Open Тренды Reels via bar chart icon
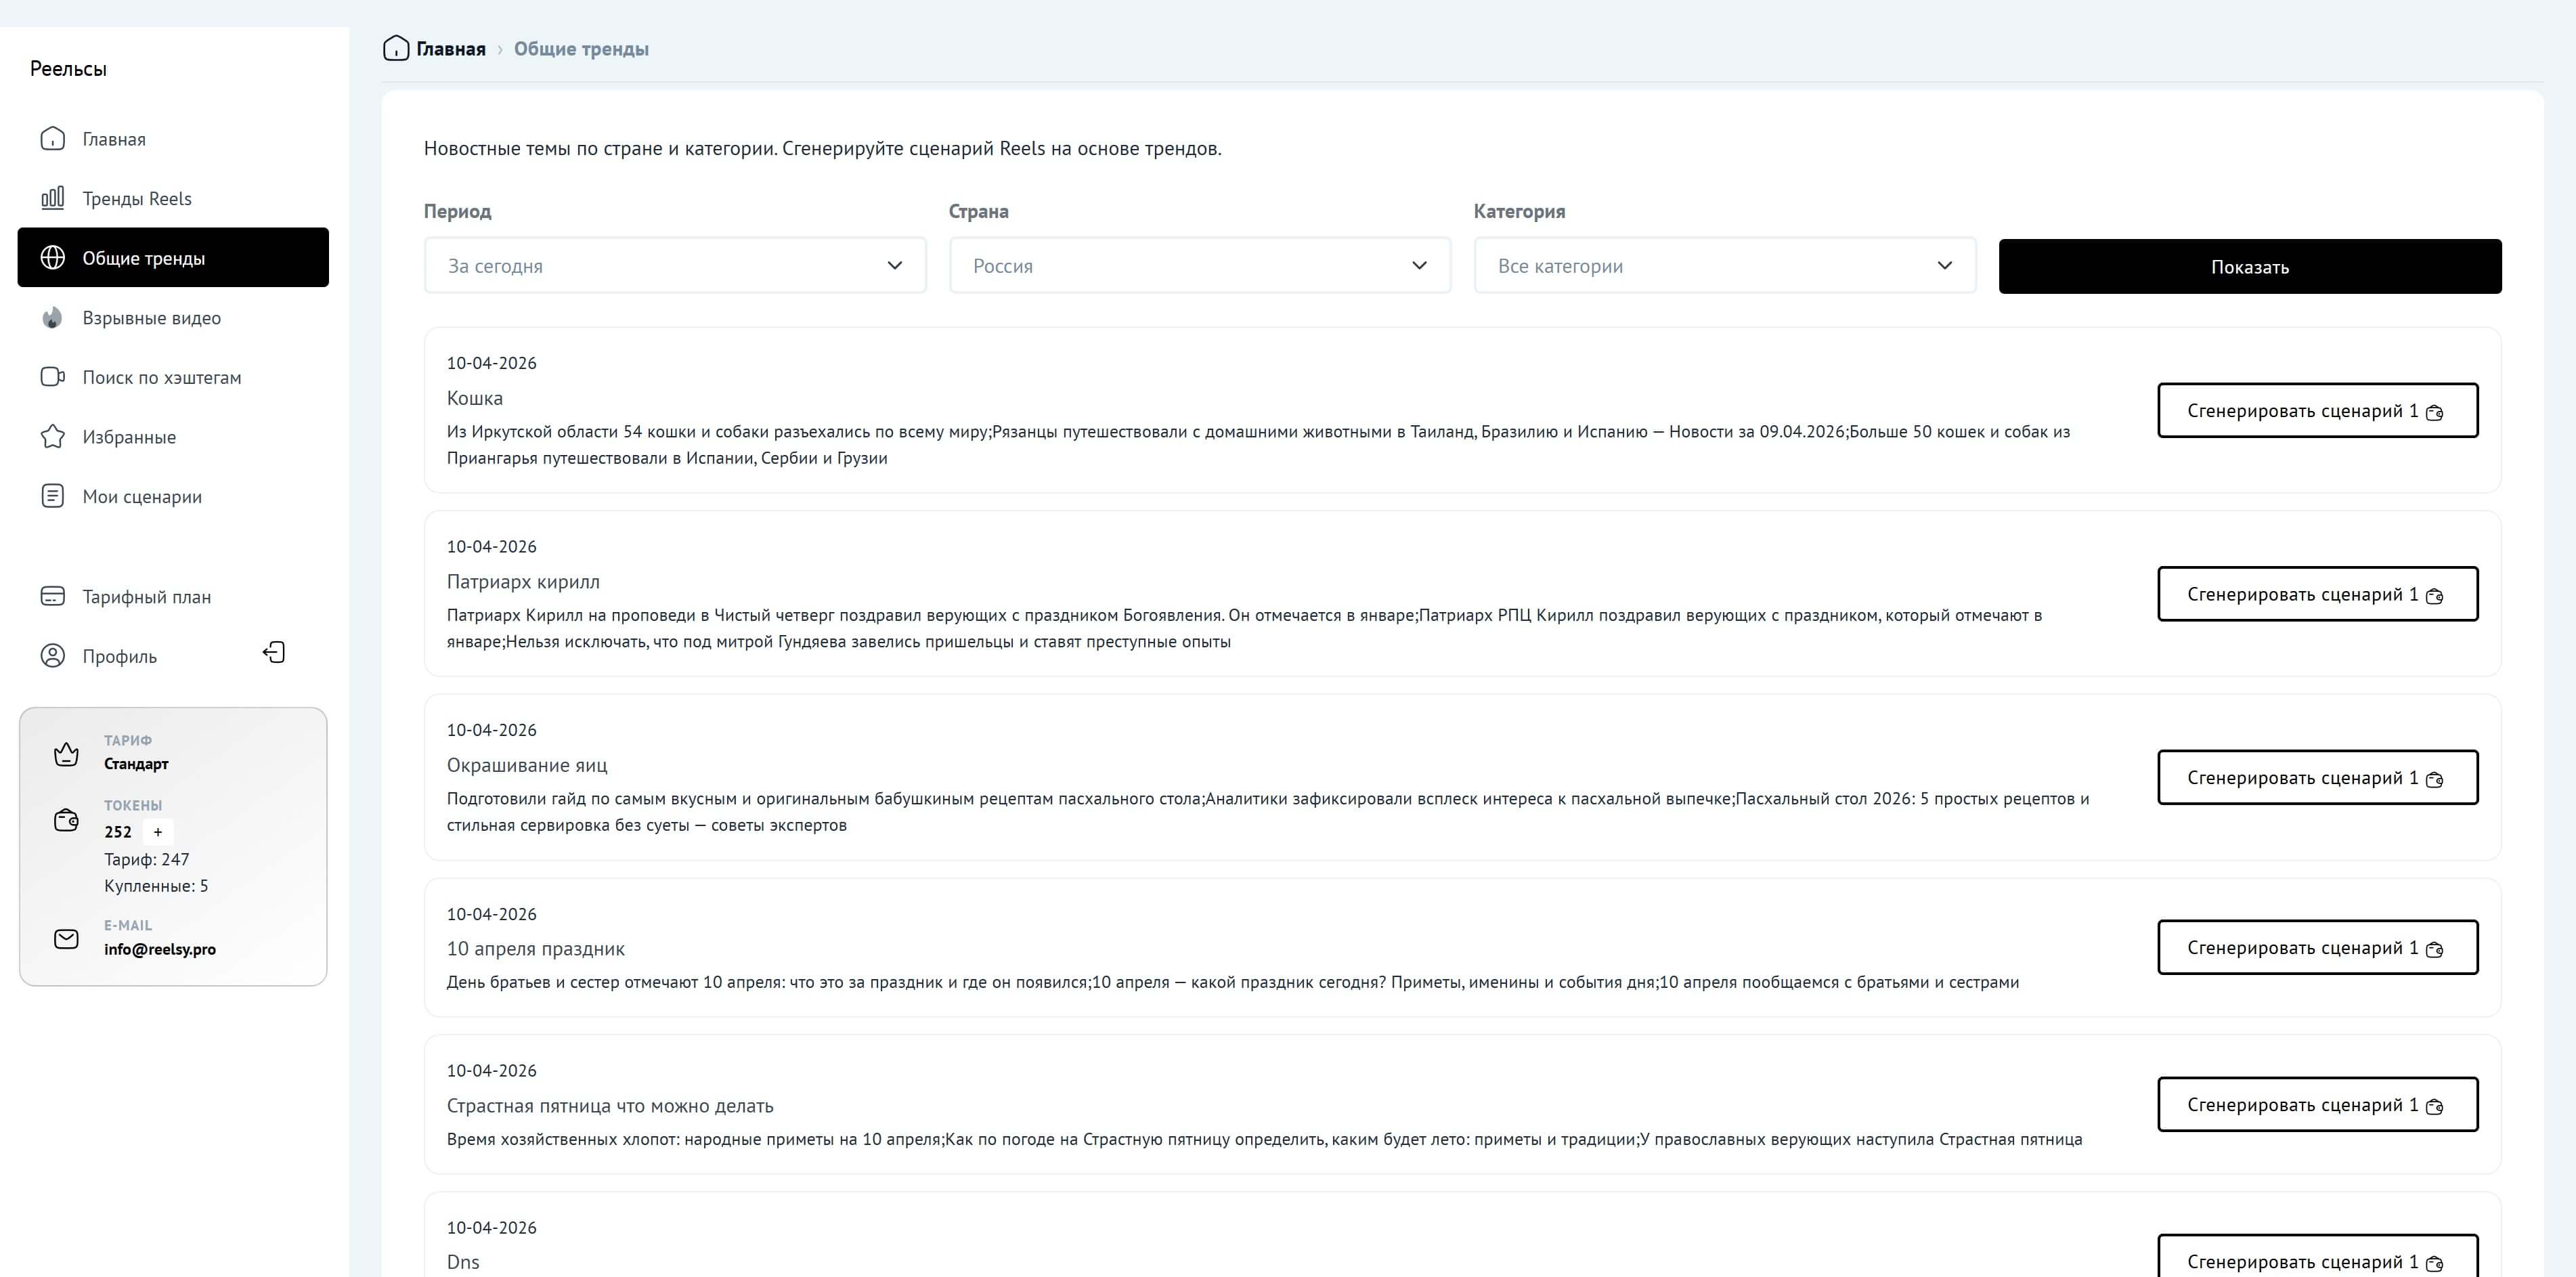 (52, 198)
